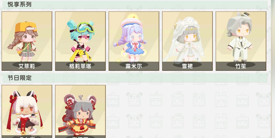
Task: Select the 艾菲莉 skin with yellow cap
Action: [27, 41]
